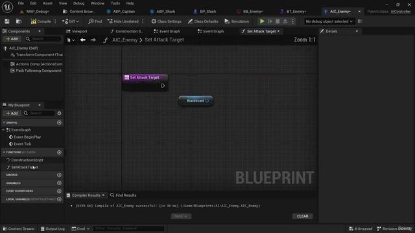
Task: Navigate back in graph history
Action: click(x=83, y=40)
